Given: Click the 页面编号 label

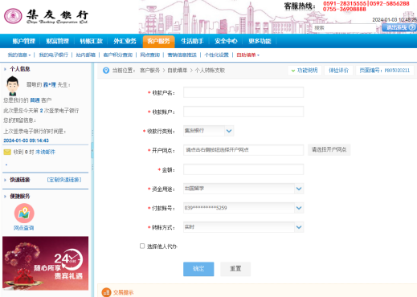Looking at the screenshot, I should tap(385, 71).
